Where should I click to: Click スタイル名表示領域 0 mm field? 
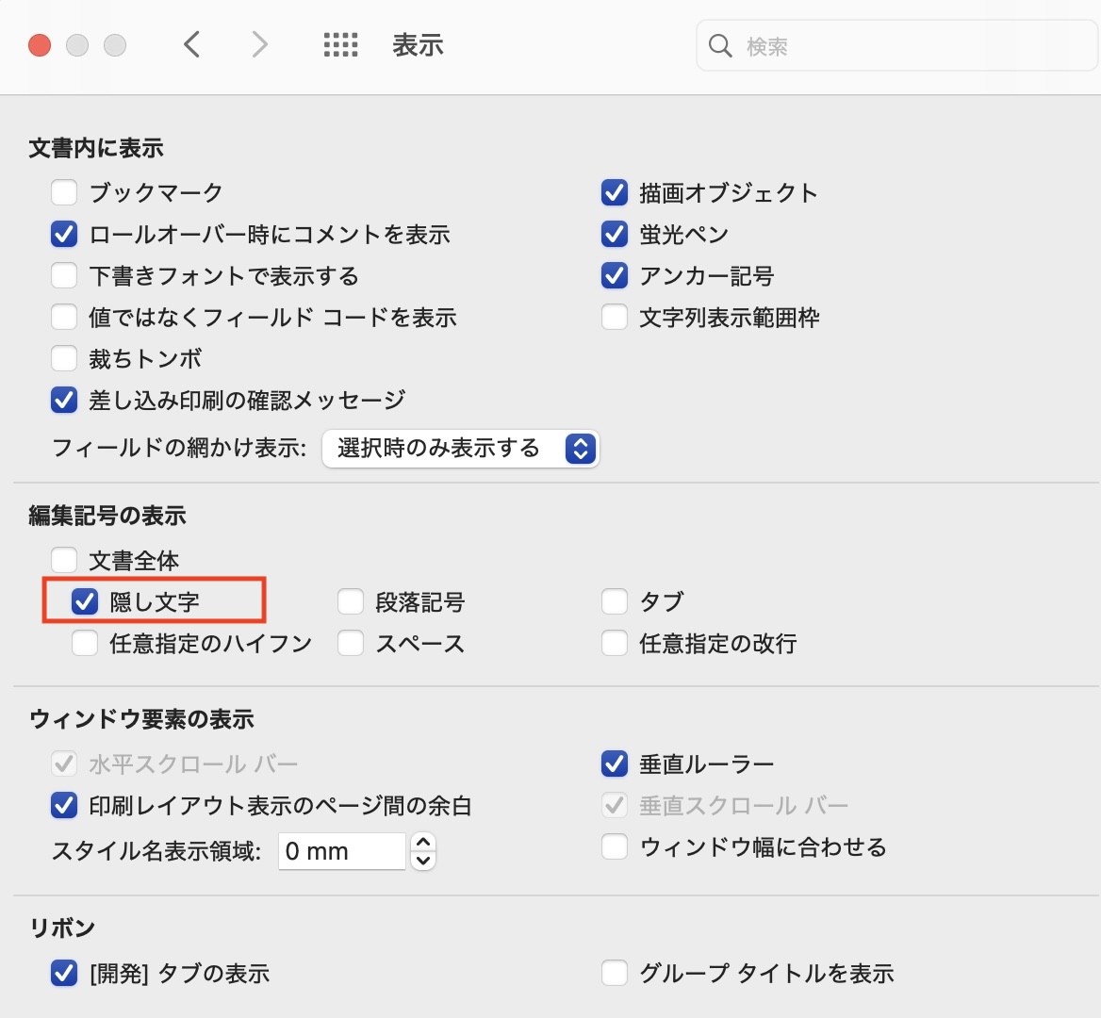(x=342, y=851)
